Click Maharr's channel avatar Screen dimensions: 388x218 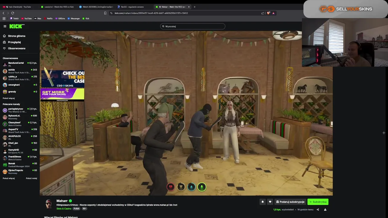pos(48,204)
